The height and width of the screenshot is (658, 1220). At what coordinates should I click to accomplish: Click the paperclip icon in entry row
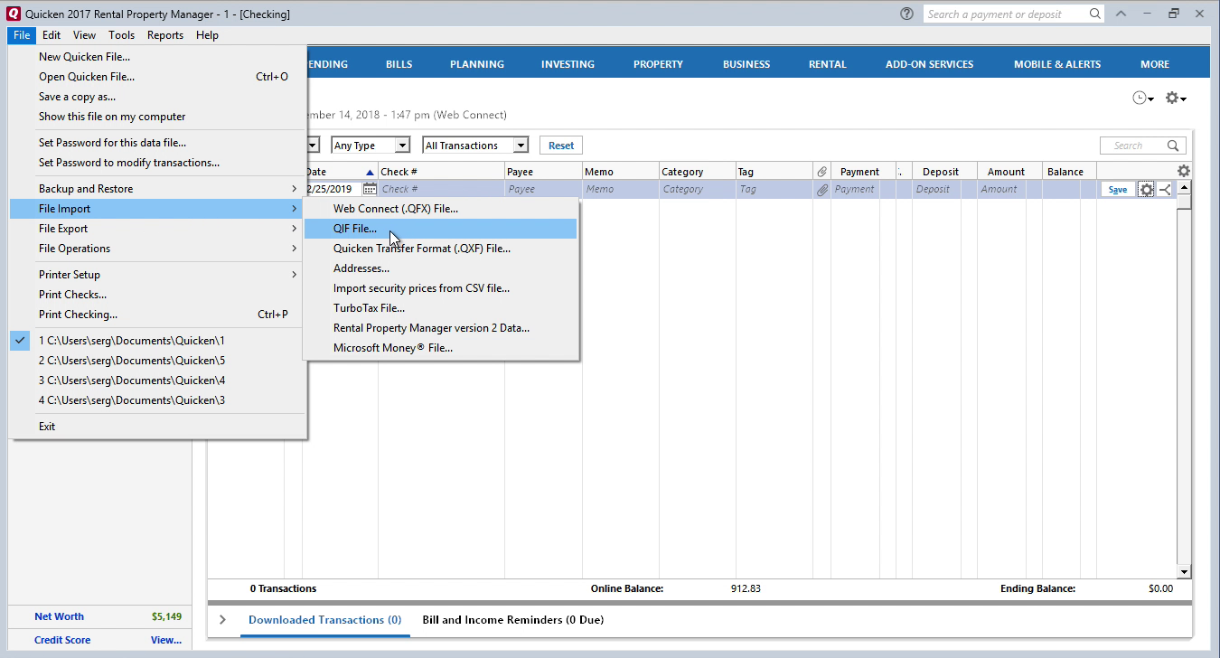821,190
